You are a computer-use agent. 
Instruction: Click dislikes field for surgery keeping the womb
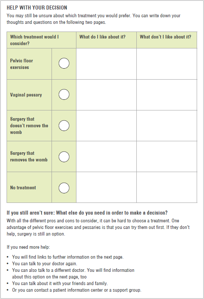(x=167, y=126)
